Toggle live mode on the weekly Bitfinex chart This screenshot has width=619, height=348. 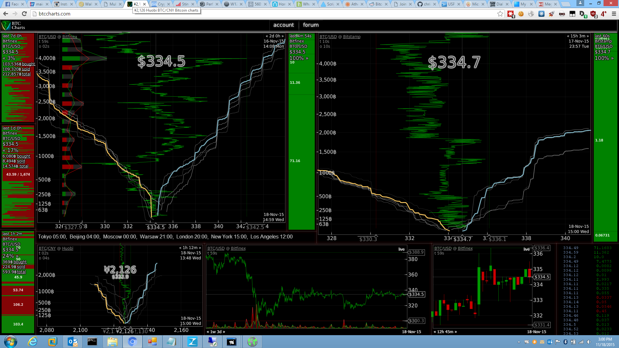tap(401, 249)
